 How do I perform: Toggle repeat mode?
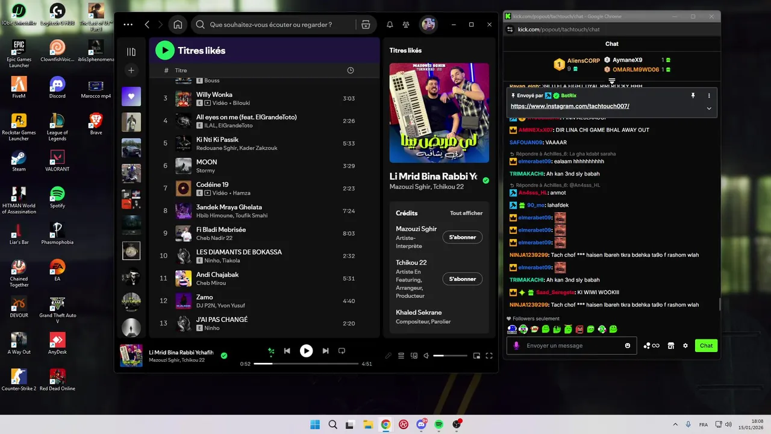(342, 351)
